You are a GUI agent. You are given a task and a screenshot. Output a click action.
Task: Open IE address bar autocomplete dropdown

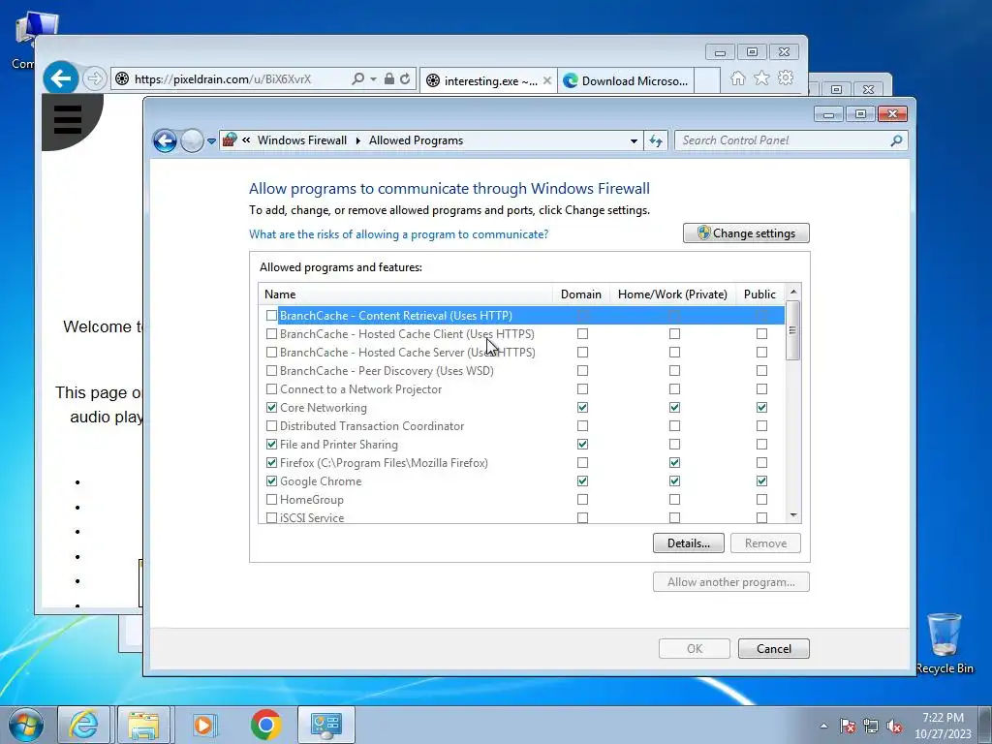click(x=373, y=79)
